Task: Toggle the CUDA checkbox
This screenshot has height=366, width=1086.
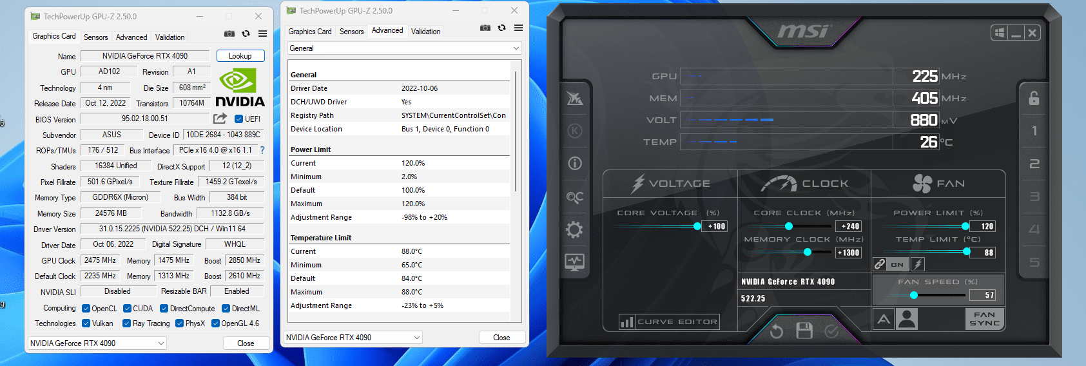Action: click(x=127, y=308)
